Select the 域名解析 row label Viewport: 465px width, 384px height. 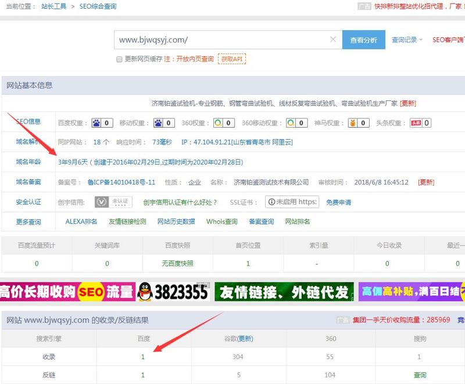[x=28, y=142]
